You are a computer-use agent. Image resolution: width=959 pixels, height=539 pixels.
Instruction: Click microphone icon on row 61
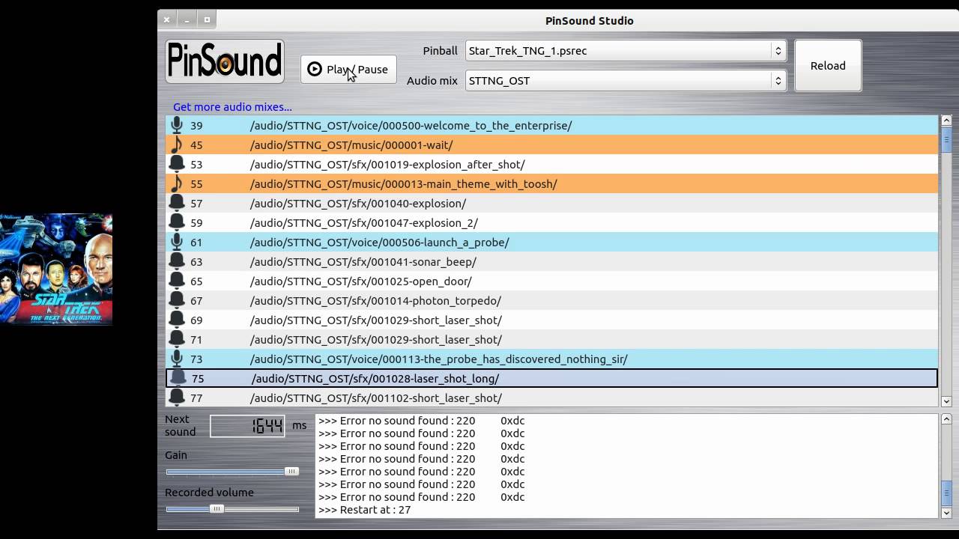177,242
